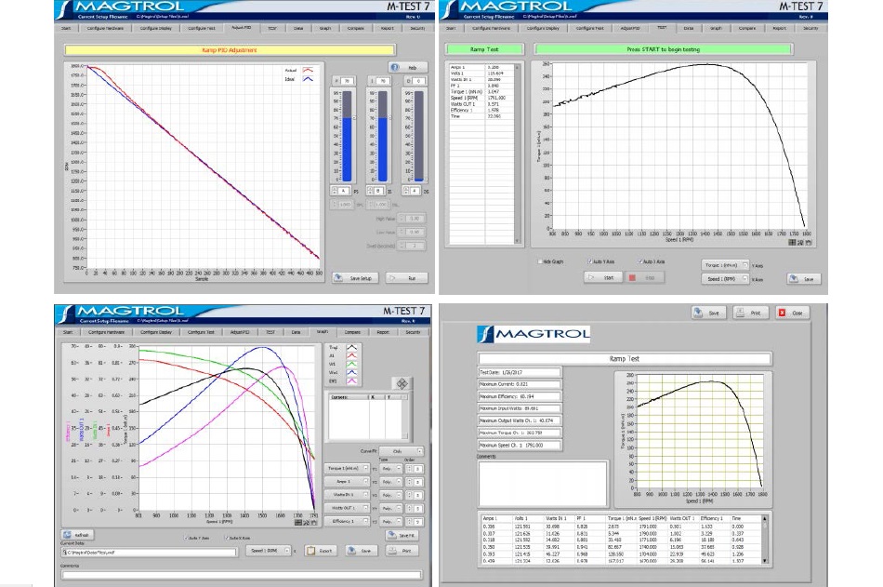This screenshot has width=883, height=587.
Task: Click the Comments box in the Ramp Test report
Action: pos(544,484)
